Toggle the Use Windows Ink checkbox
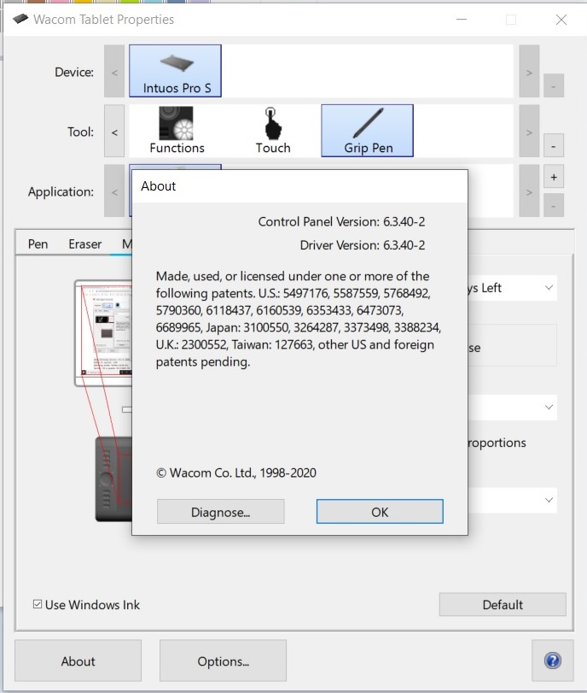 [x=38, y=604]
